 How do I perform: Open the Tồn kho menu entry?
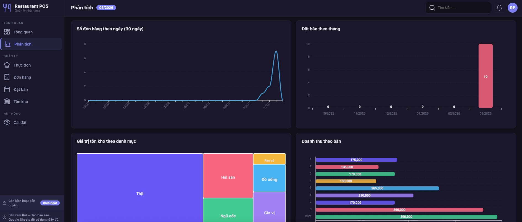click(x=21, y=102)
